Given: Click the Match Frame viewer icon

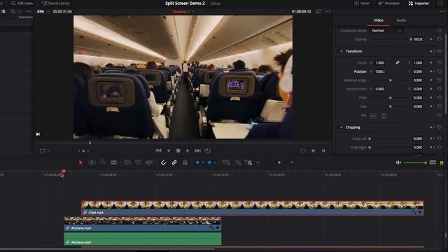Looking at the screenshot, I should point(303,150).
